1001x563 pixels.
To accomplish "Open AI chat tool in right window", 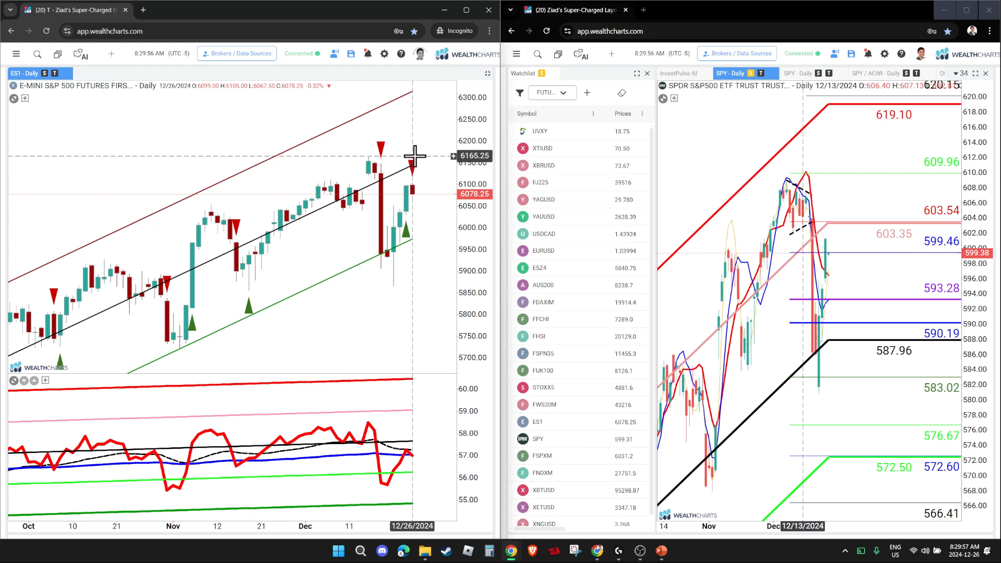I will click(x=581, y=54).
